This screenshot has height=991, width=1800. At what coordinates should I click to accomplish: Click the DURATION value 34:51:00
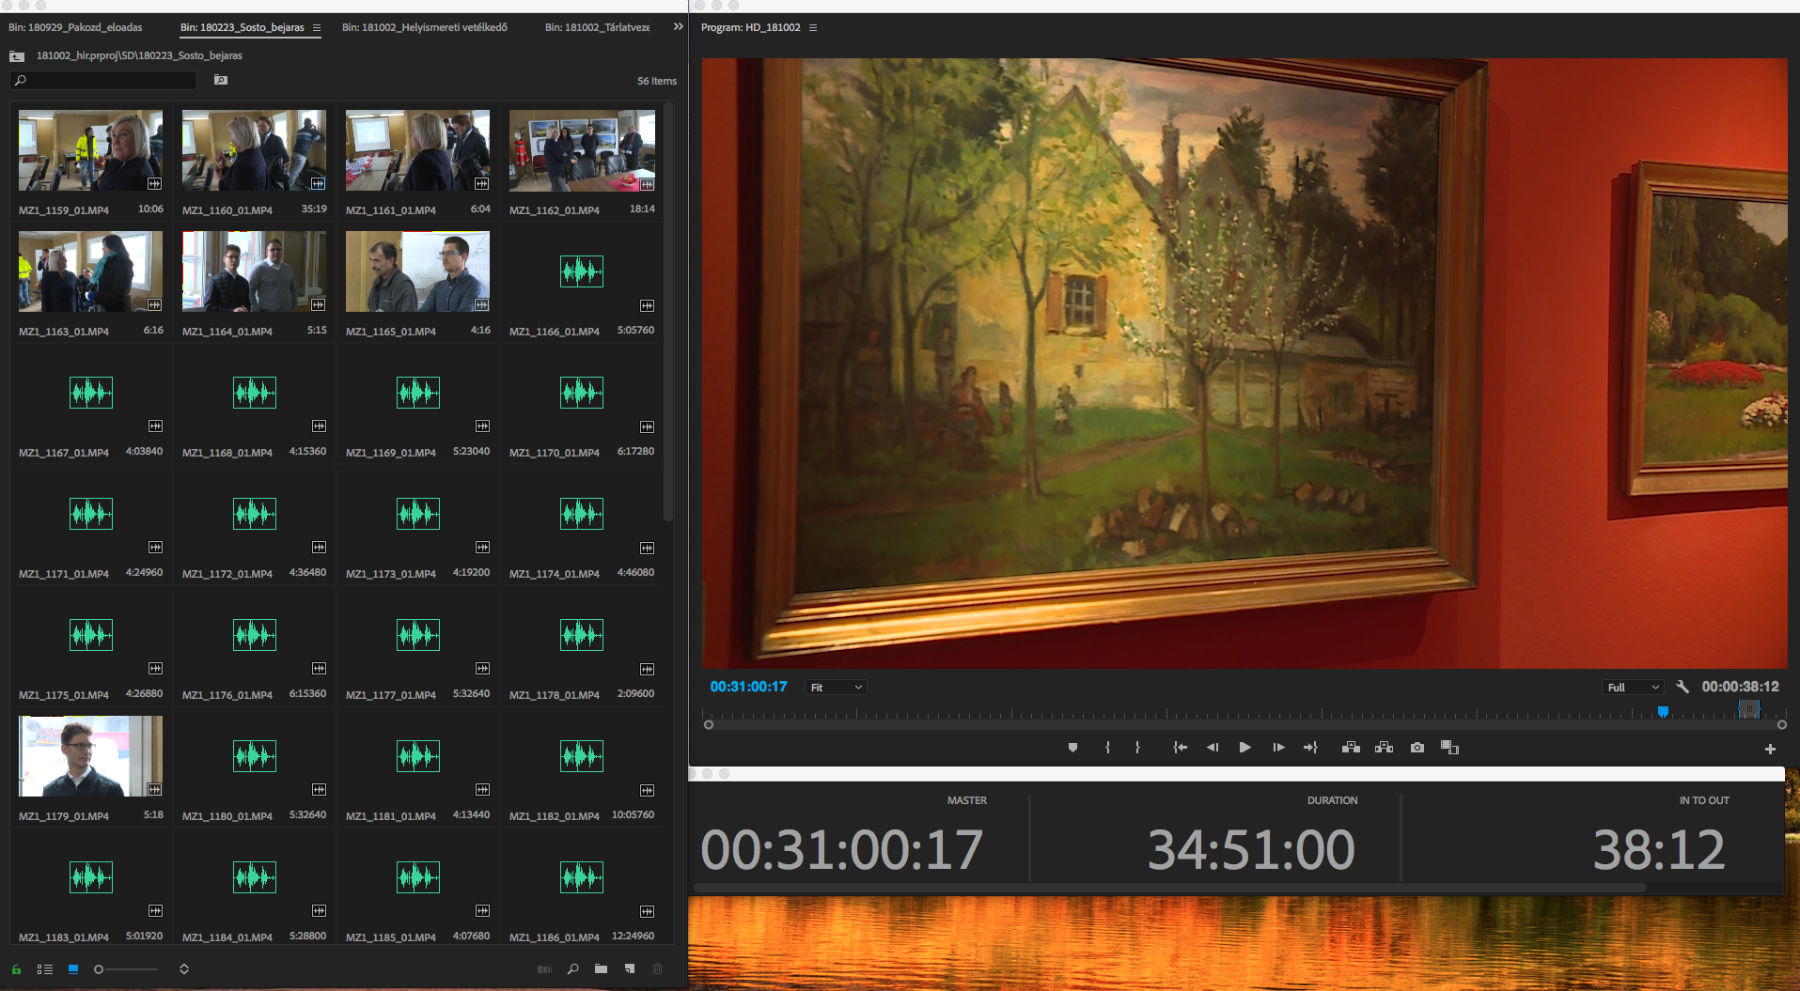click(x=1251, y=850)
